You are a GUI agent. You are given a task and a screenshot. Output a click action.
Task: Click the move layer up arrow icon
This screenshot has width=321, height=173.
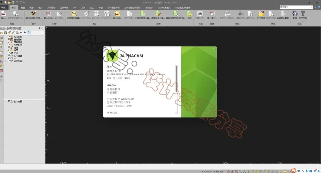[21, 32]
